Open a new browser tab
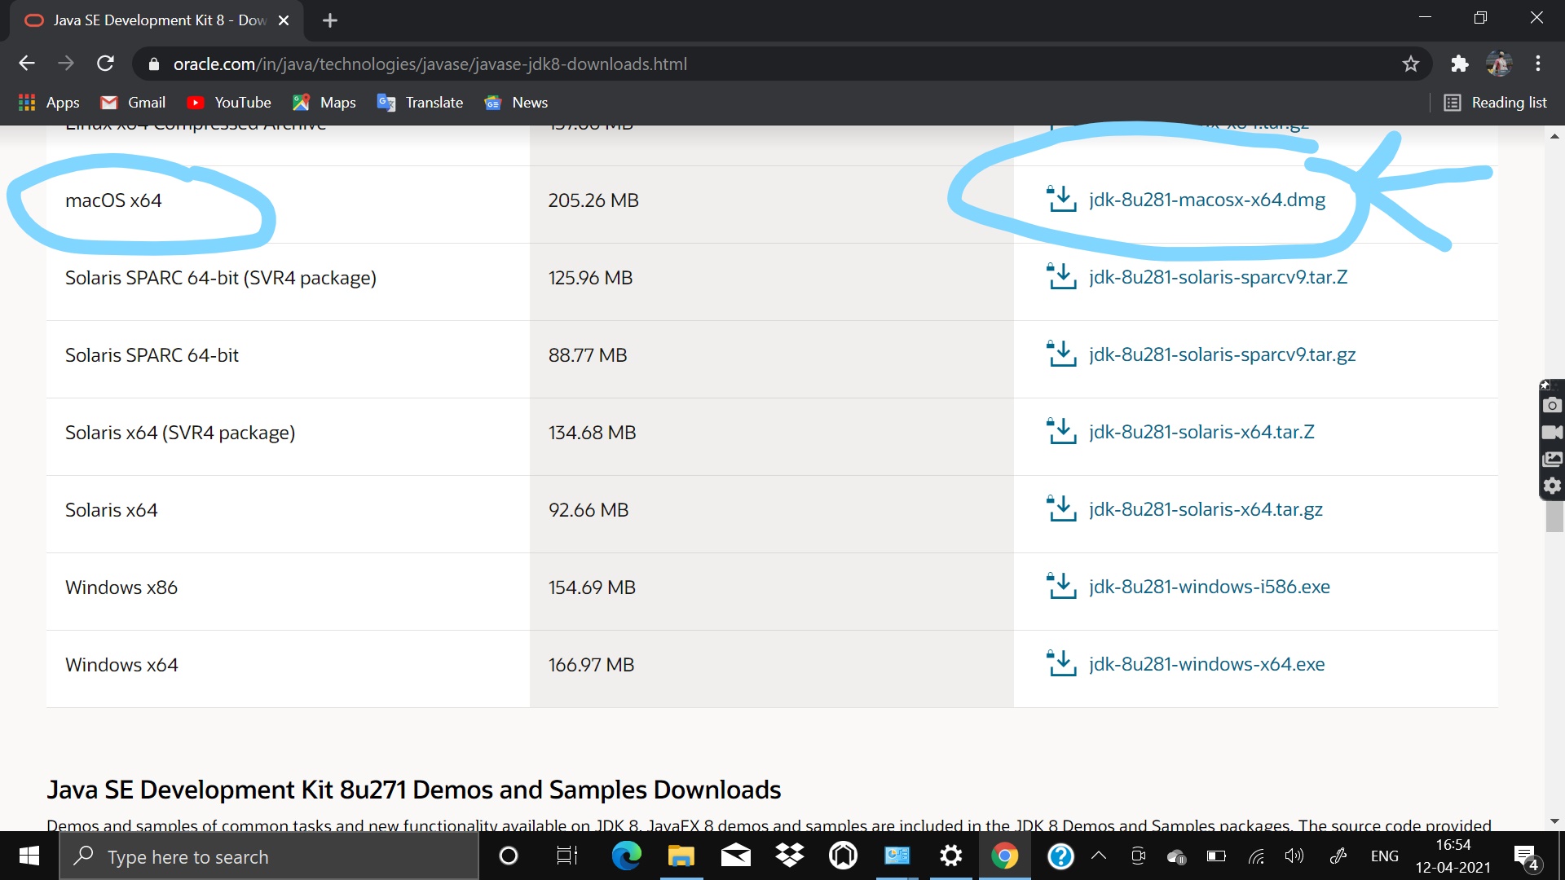Viewport: 1565px width, 880px height. click(330, 20)
